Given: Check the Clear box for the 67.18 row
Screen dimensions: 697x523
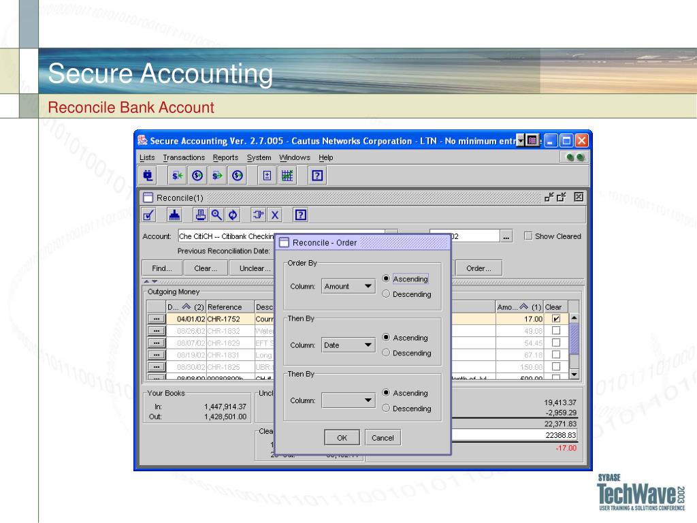Looking at the screenshot, I should (555, 355).
